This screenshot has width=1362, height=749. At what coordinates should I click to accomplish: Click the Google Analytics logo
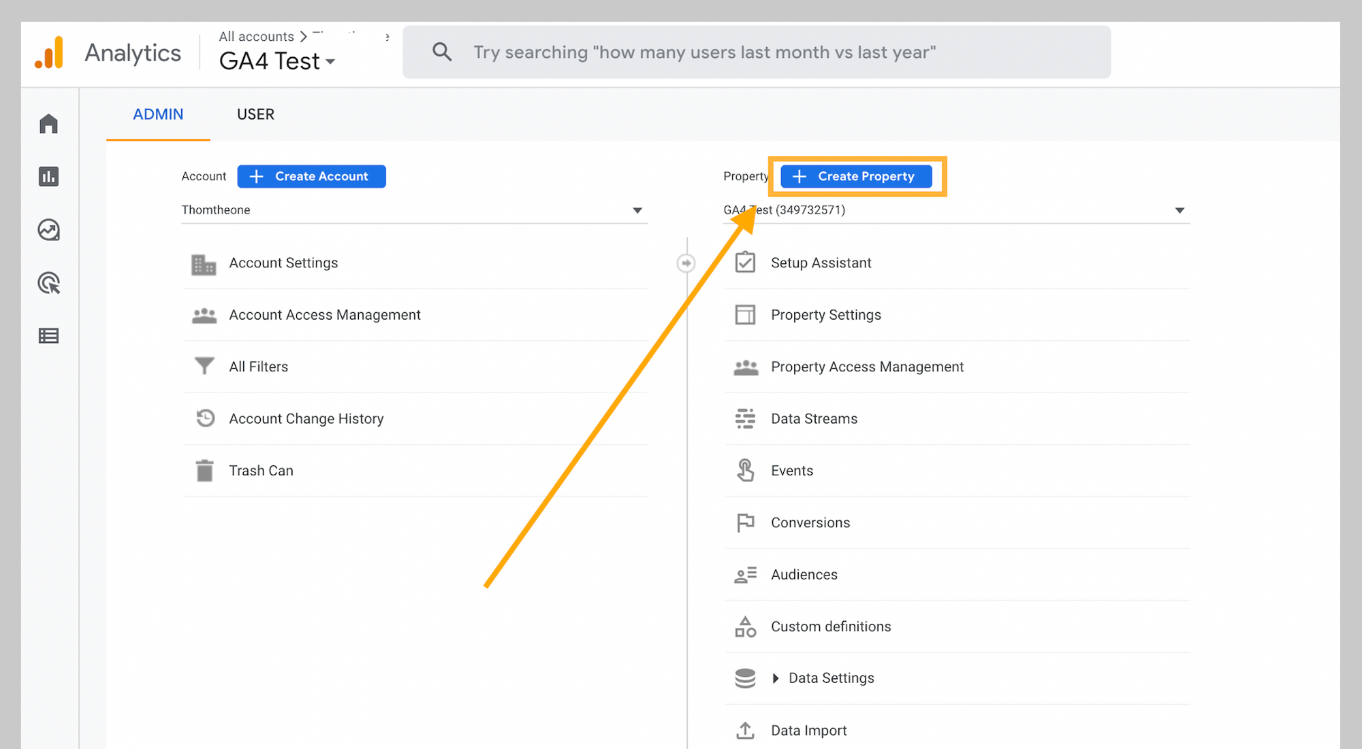click(50, 52)
